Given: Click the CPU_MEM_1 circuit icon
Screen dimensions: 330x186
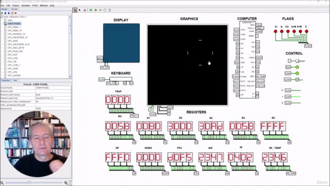Looking at the screenshot, I should [5, 27].
